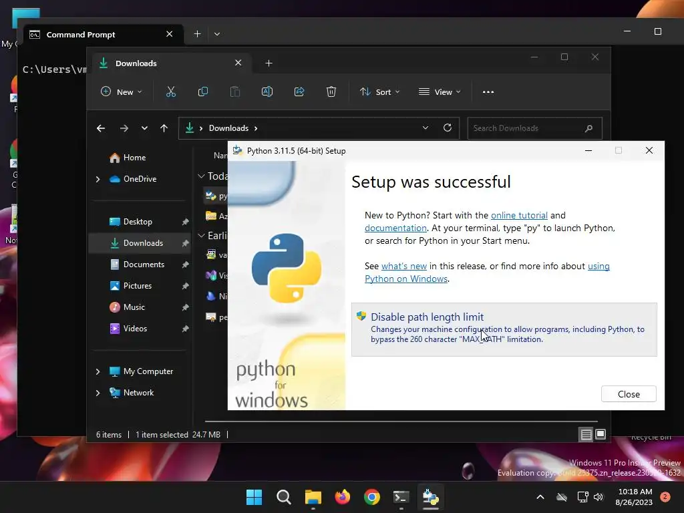Click the Delete trash icon in Explorer
The width and height of the screenshot is (684, 513).
(x=331, y=92)
